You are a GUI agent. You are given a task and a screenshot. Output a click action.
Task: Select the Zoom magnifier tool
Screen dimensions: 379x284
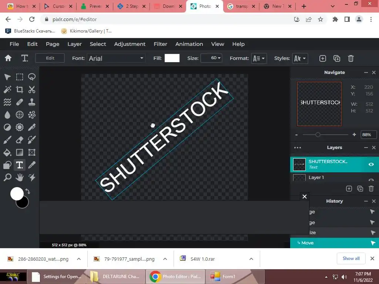(x=7, y=177)
